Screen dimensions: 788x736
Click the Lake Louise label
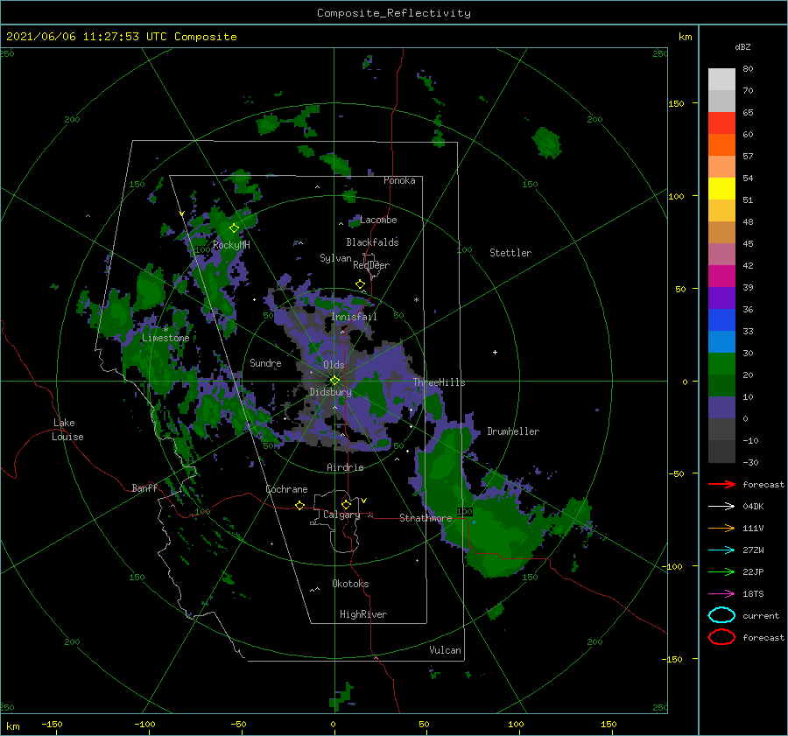pos(67,430)
